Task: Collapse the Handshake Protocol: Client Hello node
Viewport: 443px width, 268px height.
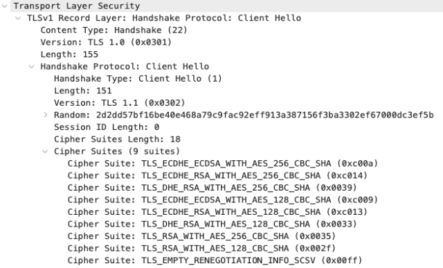Action: coord(32,67)
